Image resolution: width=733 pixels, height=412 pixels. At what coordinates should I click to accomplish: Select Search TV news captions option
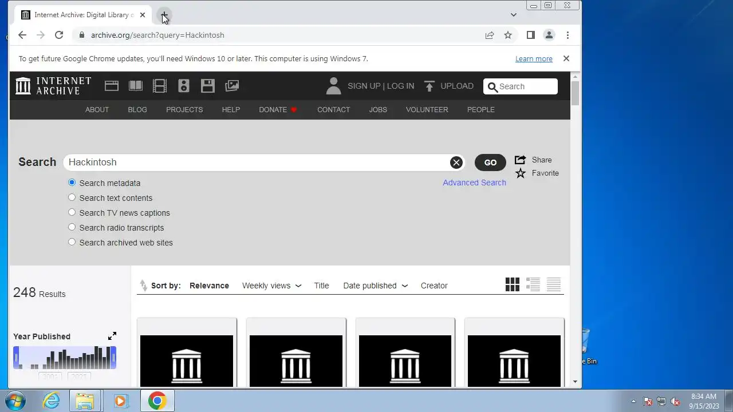coord(72,212)
